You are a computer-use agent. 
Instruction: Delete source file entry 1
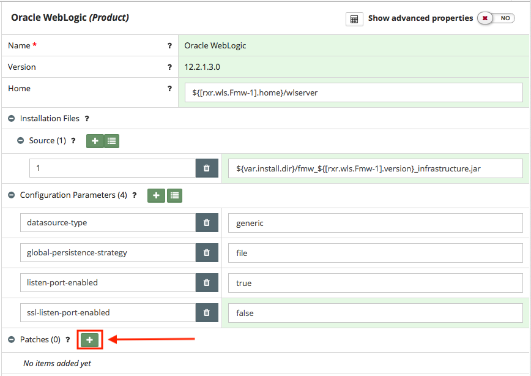tap(207, 168)
